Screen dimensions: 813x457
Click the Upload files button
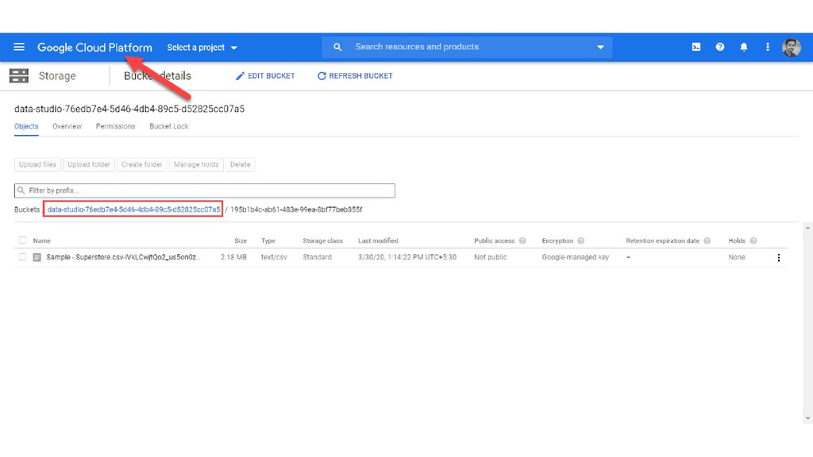tap(37, 165)
